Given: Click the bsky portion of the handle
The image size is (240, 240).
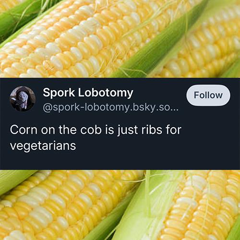Looking at the screenshot, I should (142, 108).
